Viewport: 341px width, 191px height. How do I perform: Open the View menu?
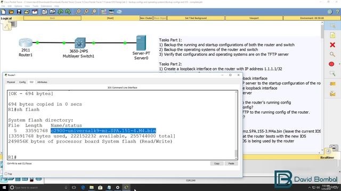click(27, 6)
